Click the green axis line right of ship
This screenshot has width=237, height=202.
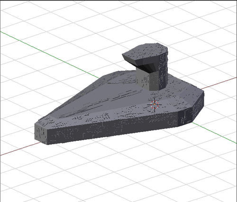(215, 133)
